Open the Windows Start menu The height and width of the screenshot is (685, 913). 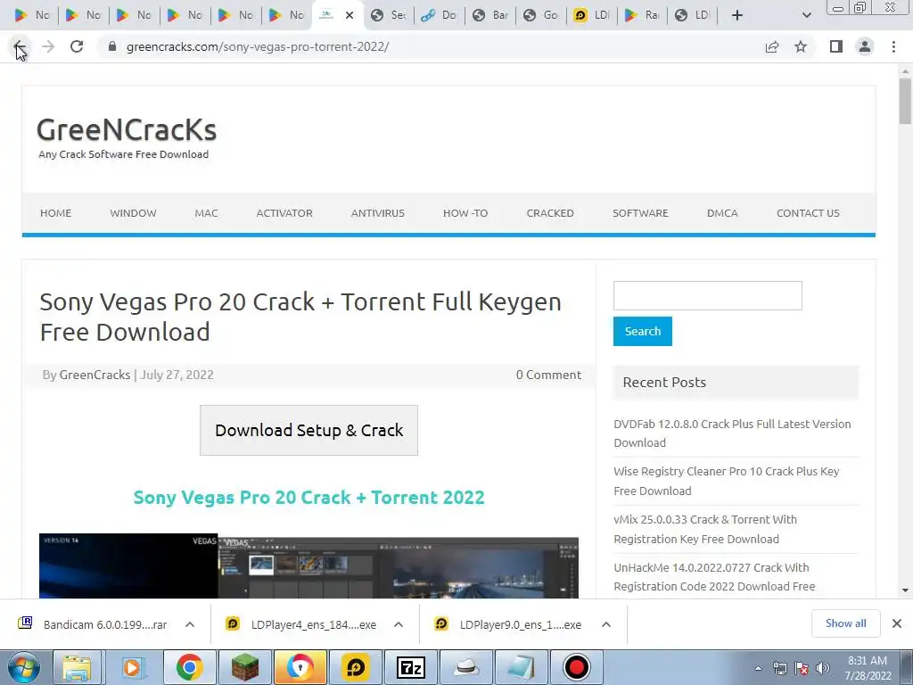pyautogui.click(x=23, y=667)
